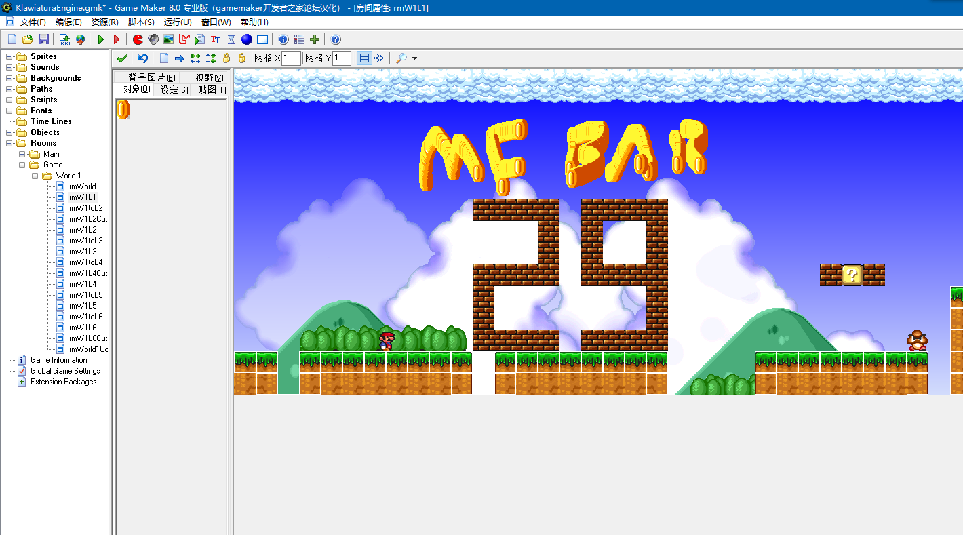Toggle the show grid button
Image resolution: width=963 pixels, height=535 pixels.
pyautogui.click(x=364, y=58)
